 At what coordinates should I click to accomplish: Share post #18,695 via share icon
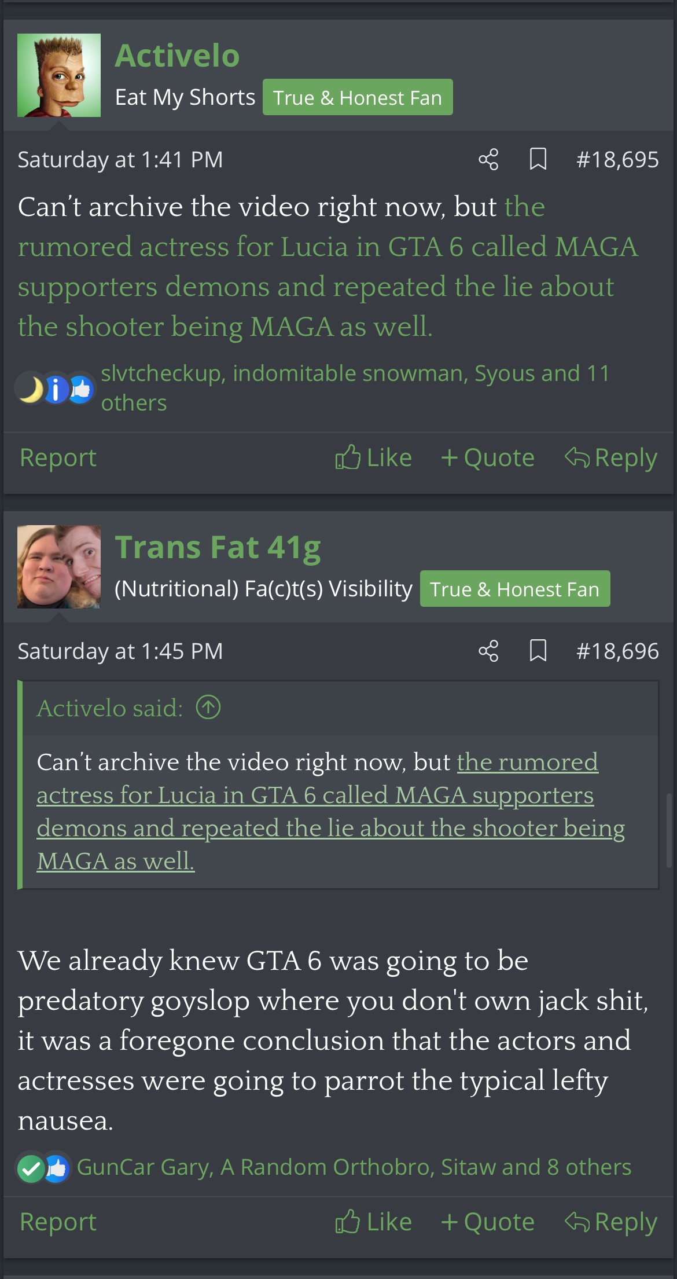(x=488, y=159)
